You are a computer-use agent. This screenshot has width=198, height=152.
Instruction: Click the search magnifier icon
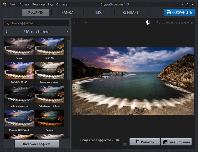tap(7, 23)
